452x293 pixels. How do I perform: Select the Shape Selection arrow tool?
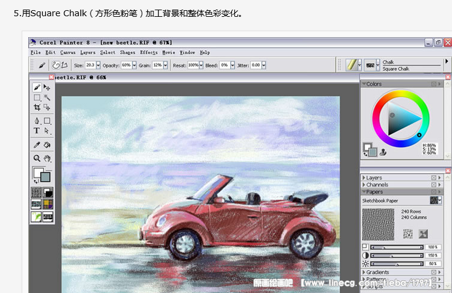click(46, 131)
